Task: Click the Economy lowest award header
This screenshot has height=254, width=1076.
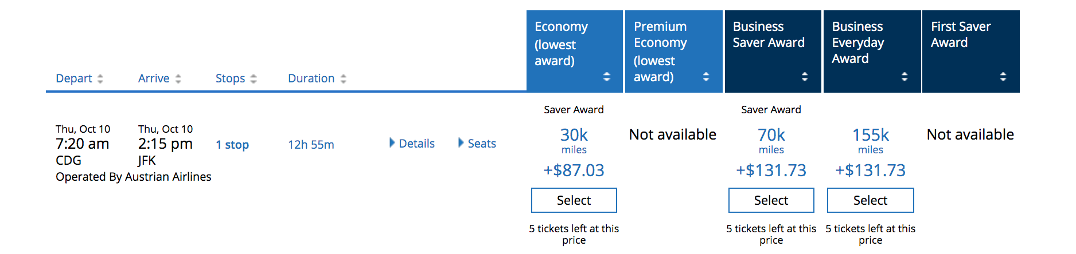Action: 561,43
